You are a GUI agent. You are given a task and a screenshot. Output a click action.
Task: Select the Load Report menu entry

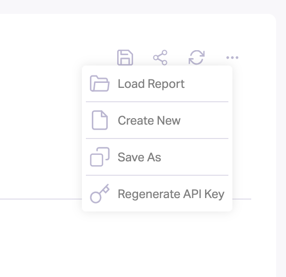pyautogui.click(x=157, y=84)
